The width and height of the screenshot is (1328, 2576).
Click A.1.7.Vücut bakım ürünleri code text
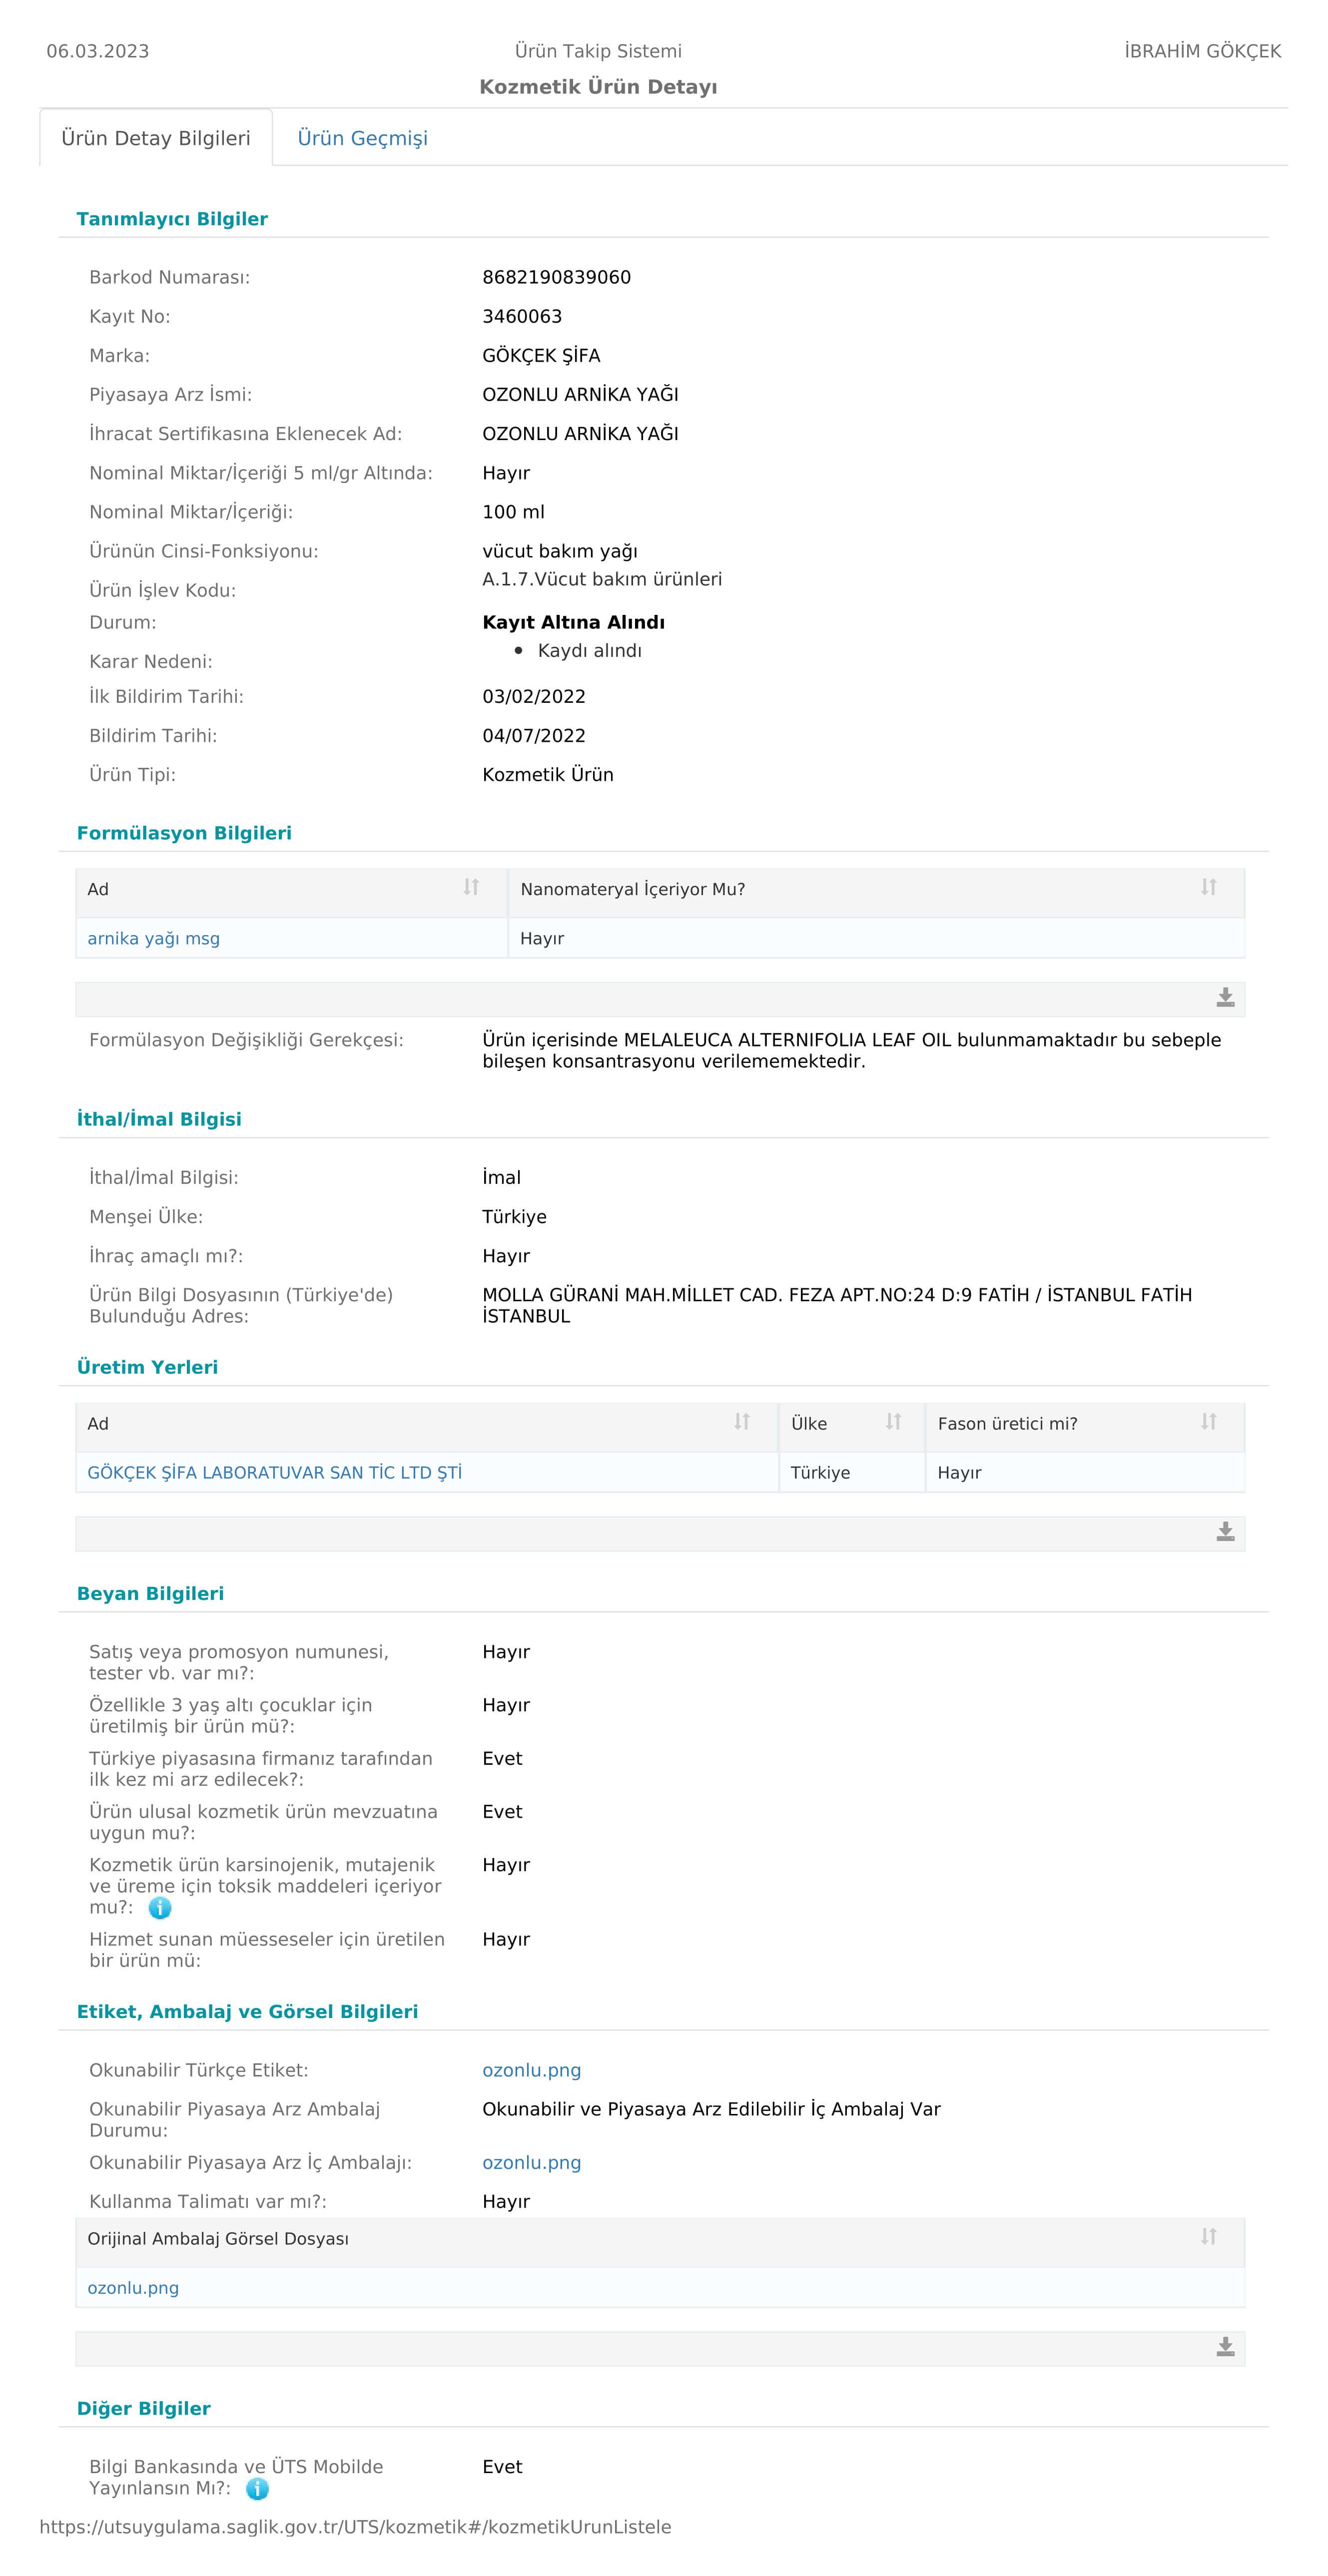[602, 579]
